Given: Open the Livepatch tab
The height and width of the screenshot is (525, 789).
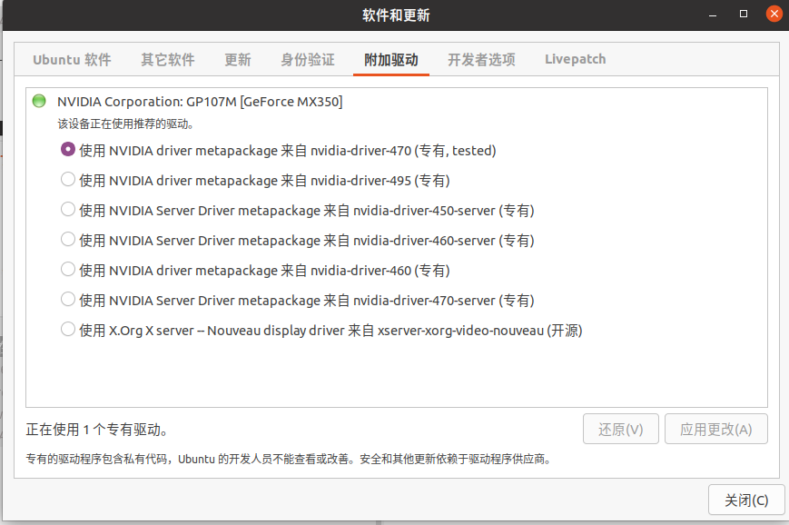Looking at the screenshot, I should pos(575,59).
